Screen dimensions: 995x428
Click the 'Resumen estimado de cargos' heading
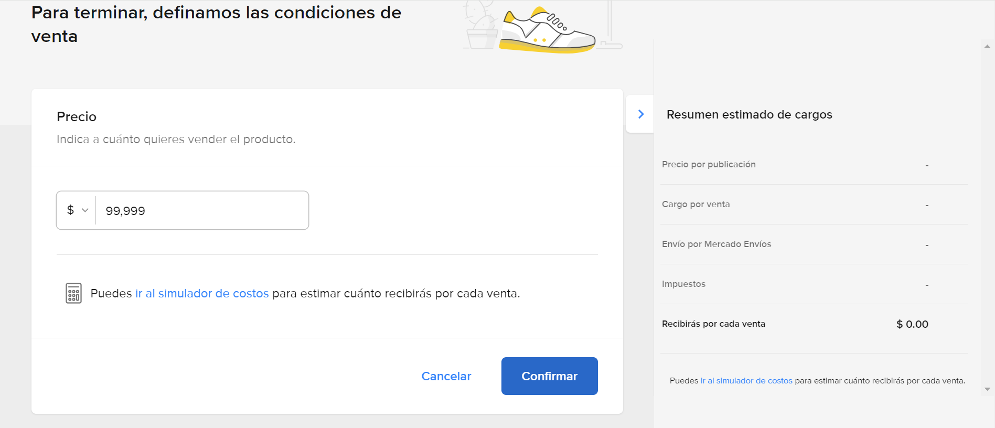pos(749,114)
